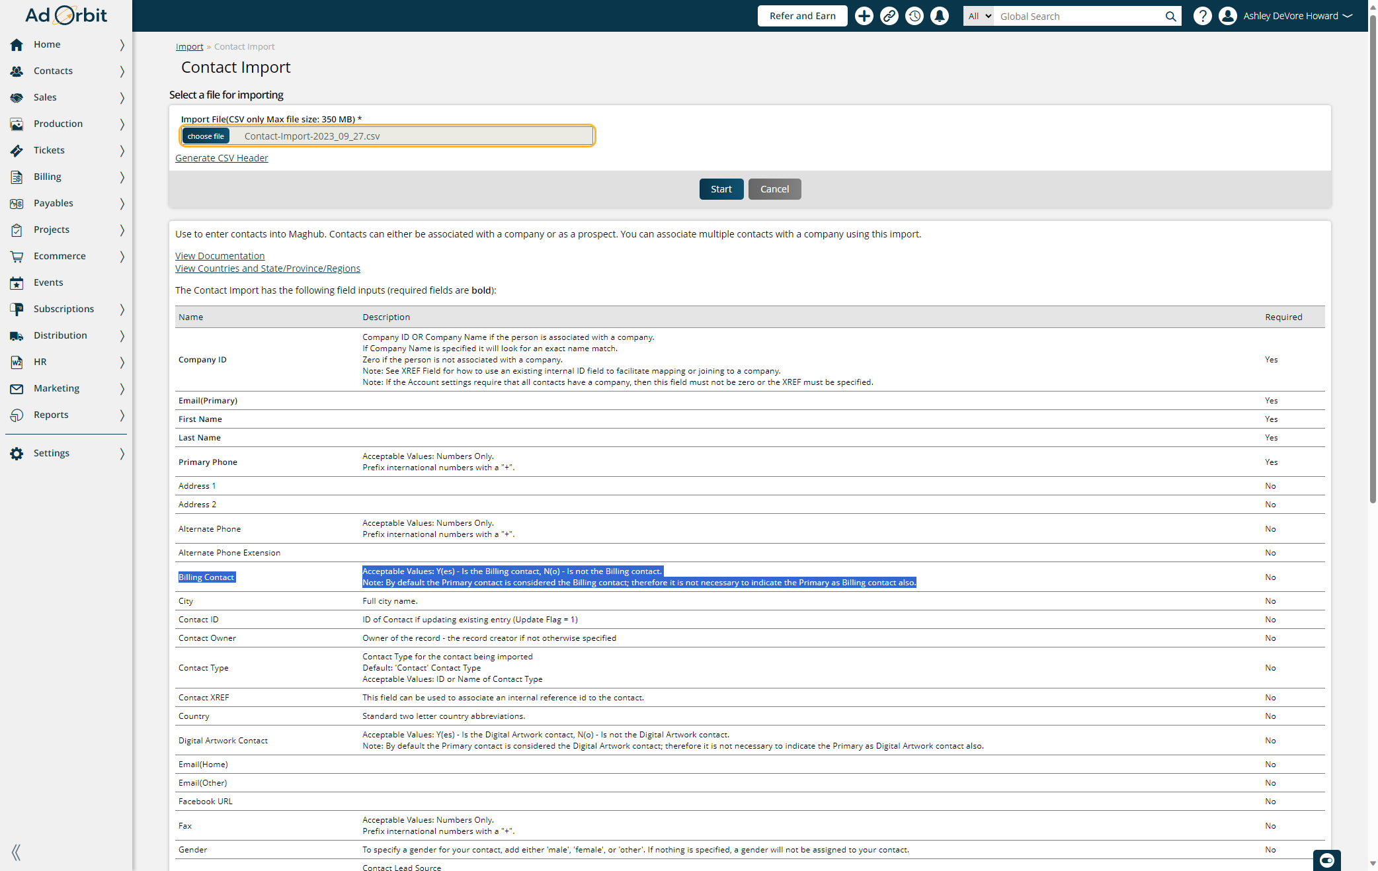Open View Countries and State/Province/Regions link
The width and height of the screenshot is (1378, 871).
click(268, 269)
